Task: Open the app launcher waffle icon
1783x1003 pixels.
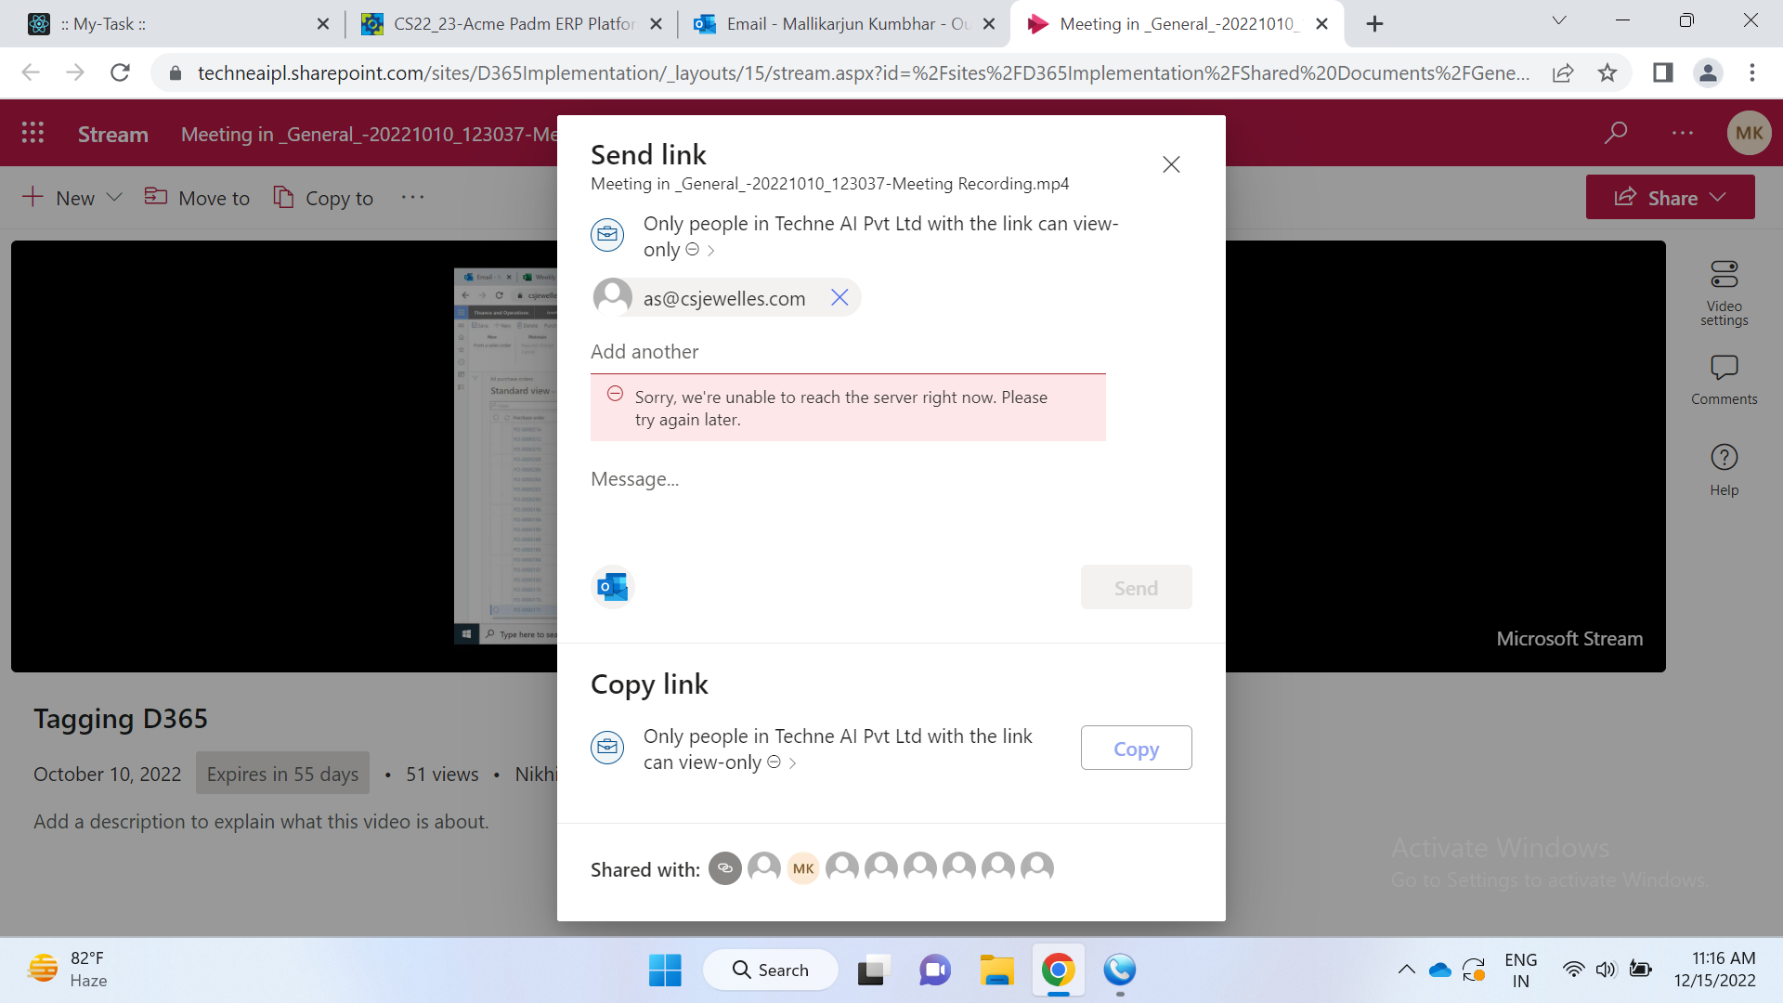Action: point(33,133)
